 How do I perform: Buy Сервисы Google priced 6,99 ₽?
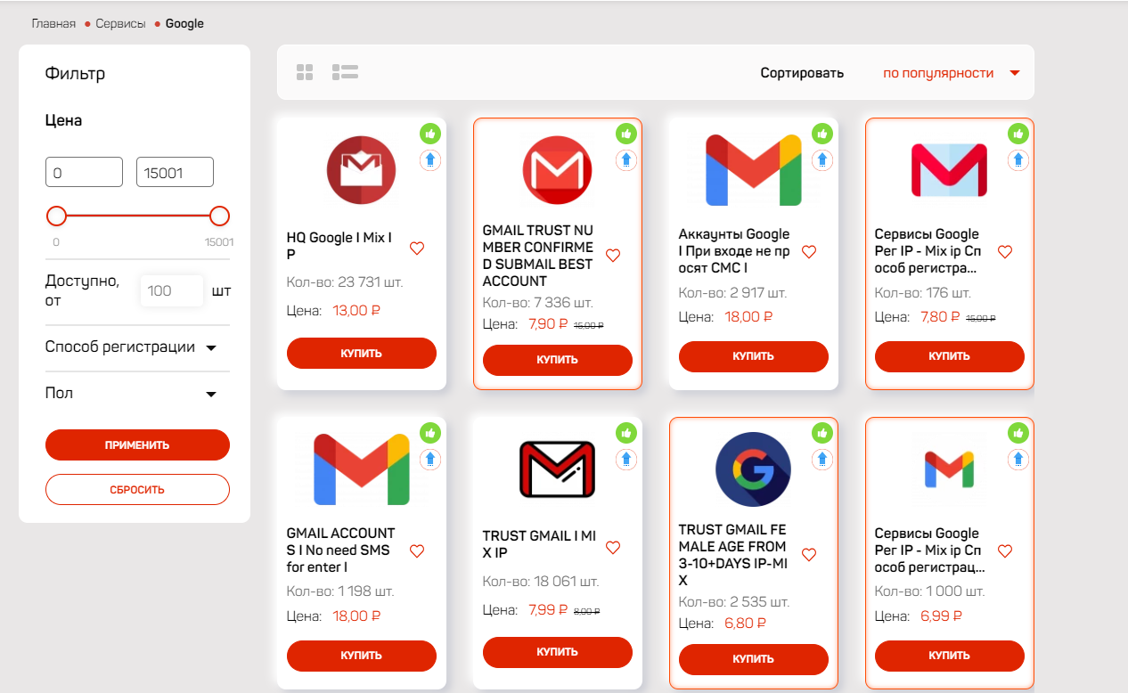click(950, 656)
